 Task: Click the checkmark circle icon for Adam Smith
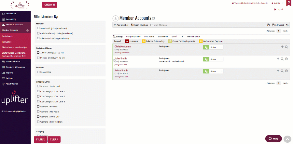coord(286,71)
